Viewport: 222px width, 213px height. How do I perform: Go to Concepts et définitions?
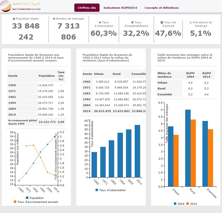pos(161,8)
